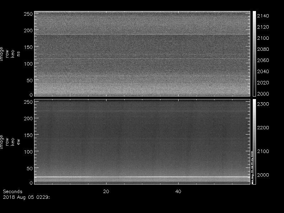284x213 pixels.
Task: Select the 2040 value on ns colorbar
Action: (x=263, y=71)
